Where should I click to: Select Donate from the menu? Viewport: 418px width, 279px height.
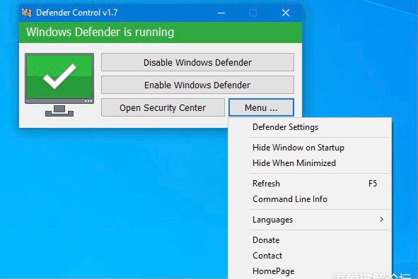pyautogui.click(x=310, y=240)
